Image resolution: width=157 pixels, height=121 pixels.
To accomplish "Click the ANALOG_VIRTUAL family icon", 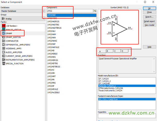I will tap(4, 29).
